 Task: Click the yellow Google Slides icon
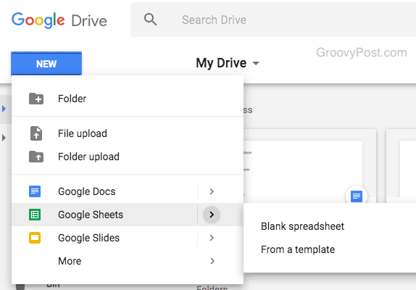pos(35,238)
